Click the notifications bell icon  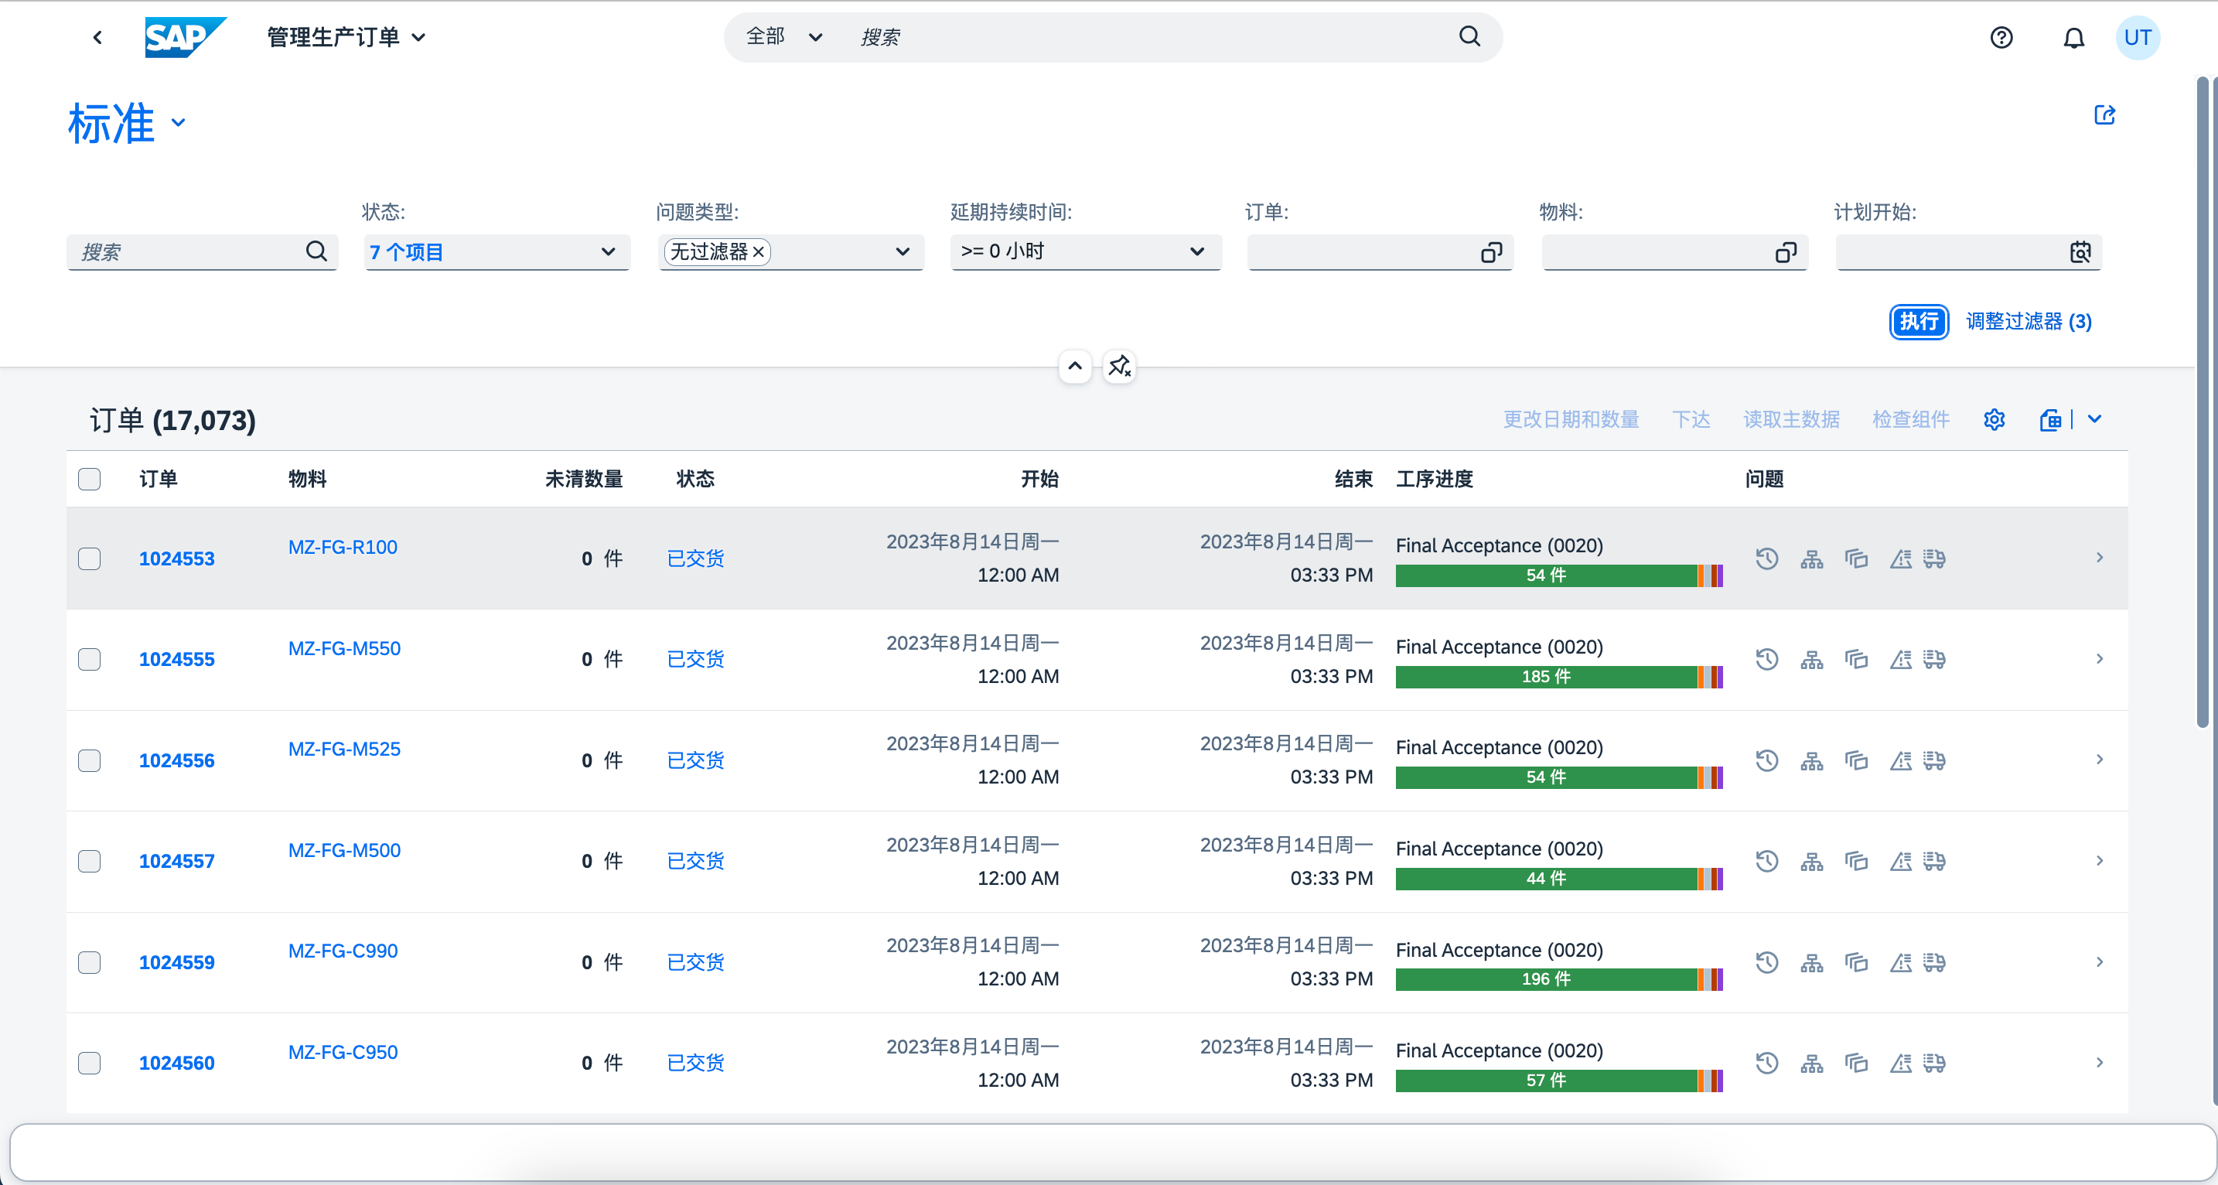pos(2073,38)
